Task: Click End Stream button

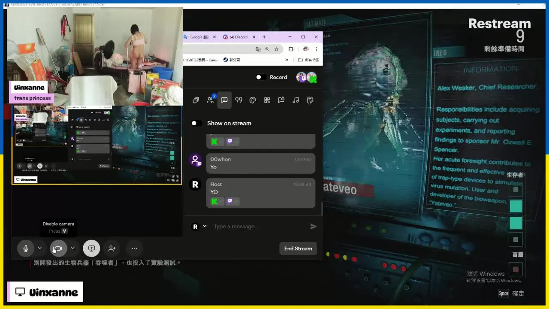Action: tap(298, 248)
